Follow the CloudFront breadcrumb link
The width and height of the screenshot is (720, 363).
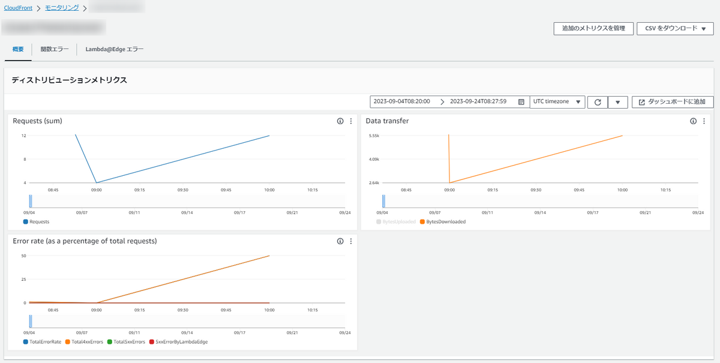click(18, 8)
